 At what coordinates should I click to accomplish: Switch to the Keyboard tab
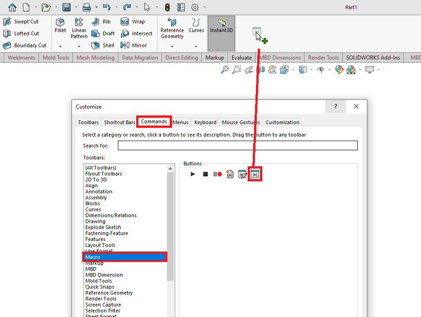click(205, 122)
